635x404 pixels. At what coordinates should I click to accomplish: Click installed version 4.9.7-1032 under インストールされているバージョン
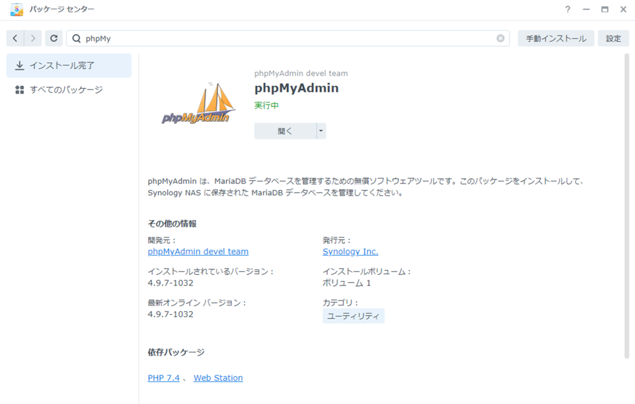click(x=170, y=283)
